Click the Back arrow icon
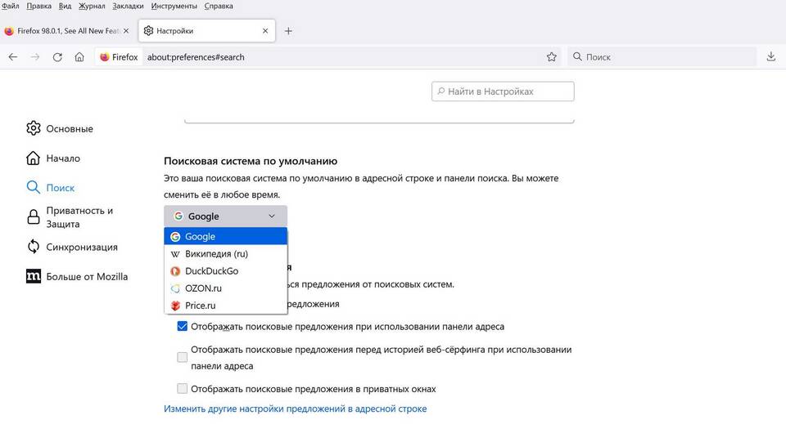Screen dimensions: 786x424 click(x=13, y=57)
